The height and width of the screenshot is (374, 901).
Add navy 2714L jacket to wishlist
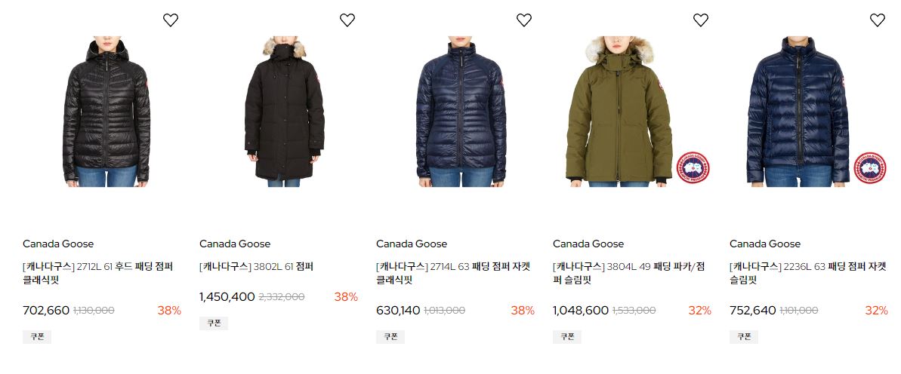pyautogui.click(x=524, y=20)
